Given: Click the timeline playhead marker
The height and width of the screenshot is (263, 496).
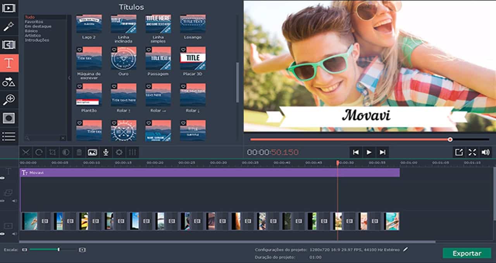Looking at the screenshot, I should pos(338,163).
